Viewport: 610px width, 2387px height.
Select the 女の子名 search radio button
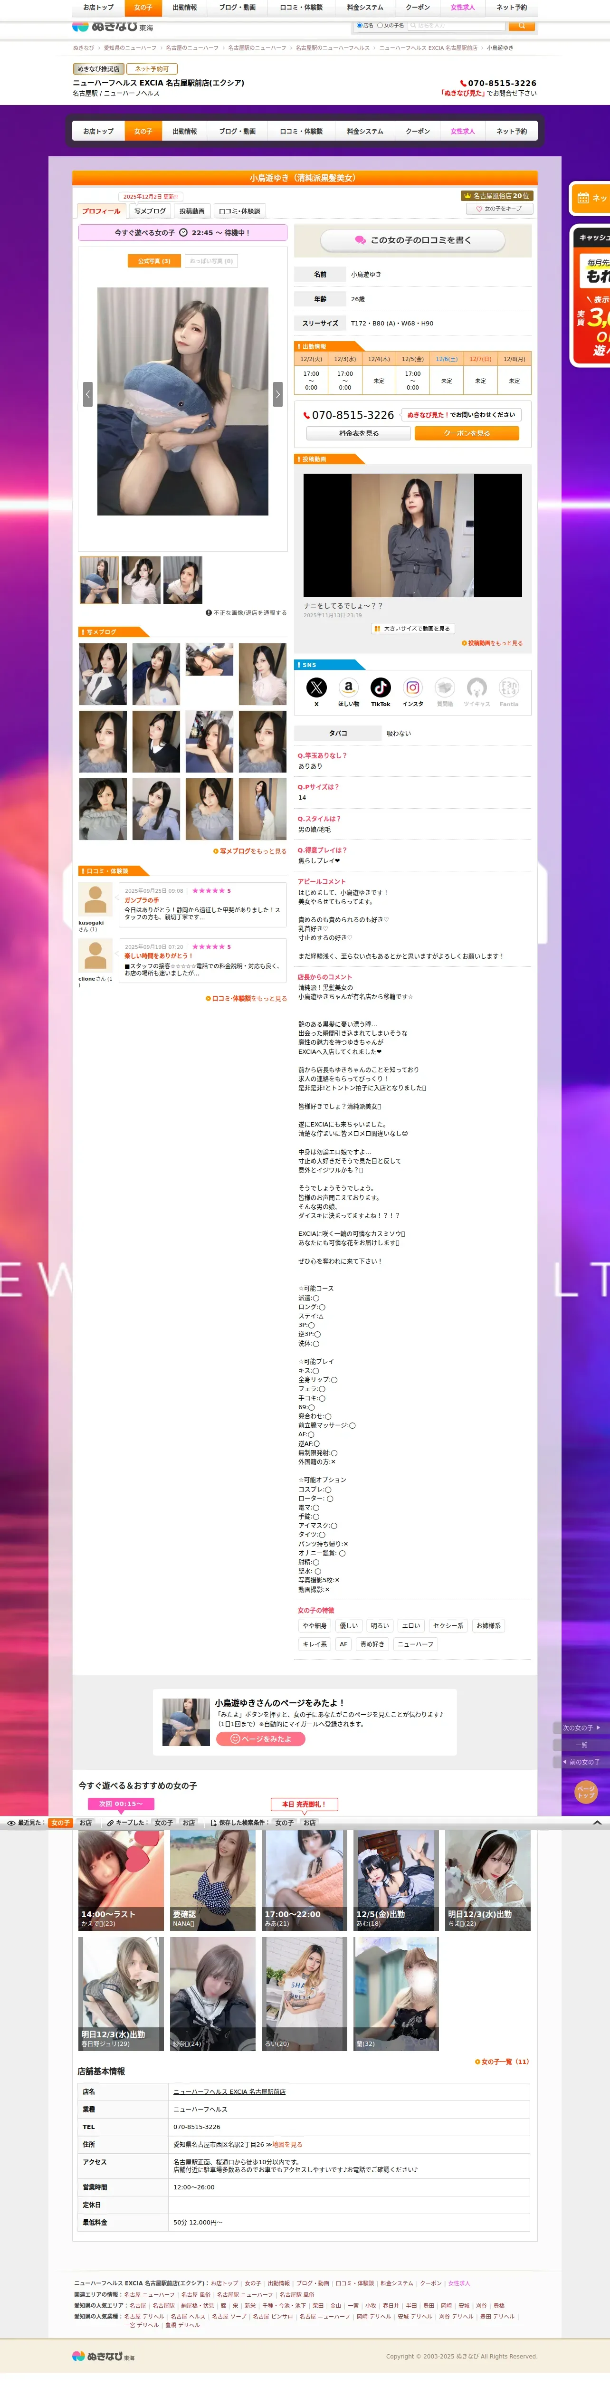(x=380, y=26)
